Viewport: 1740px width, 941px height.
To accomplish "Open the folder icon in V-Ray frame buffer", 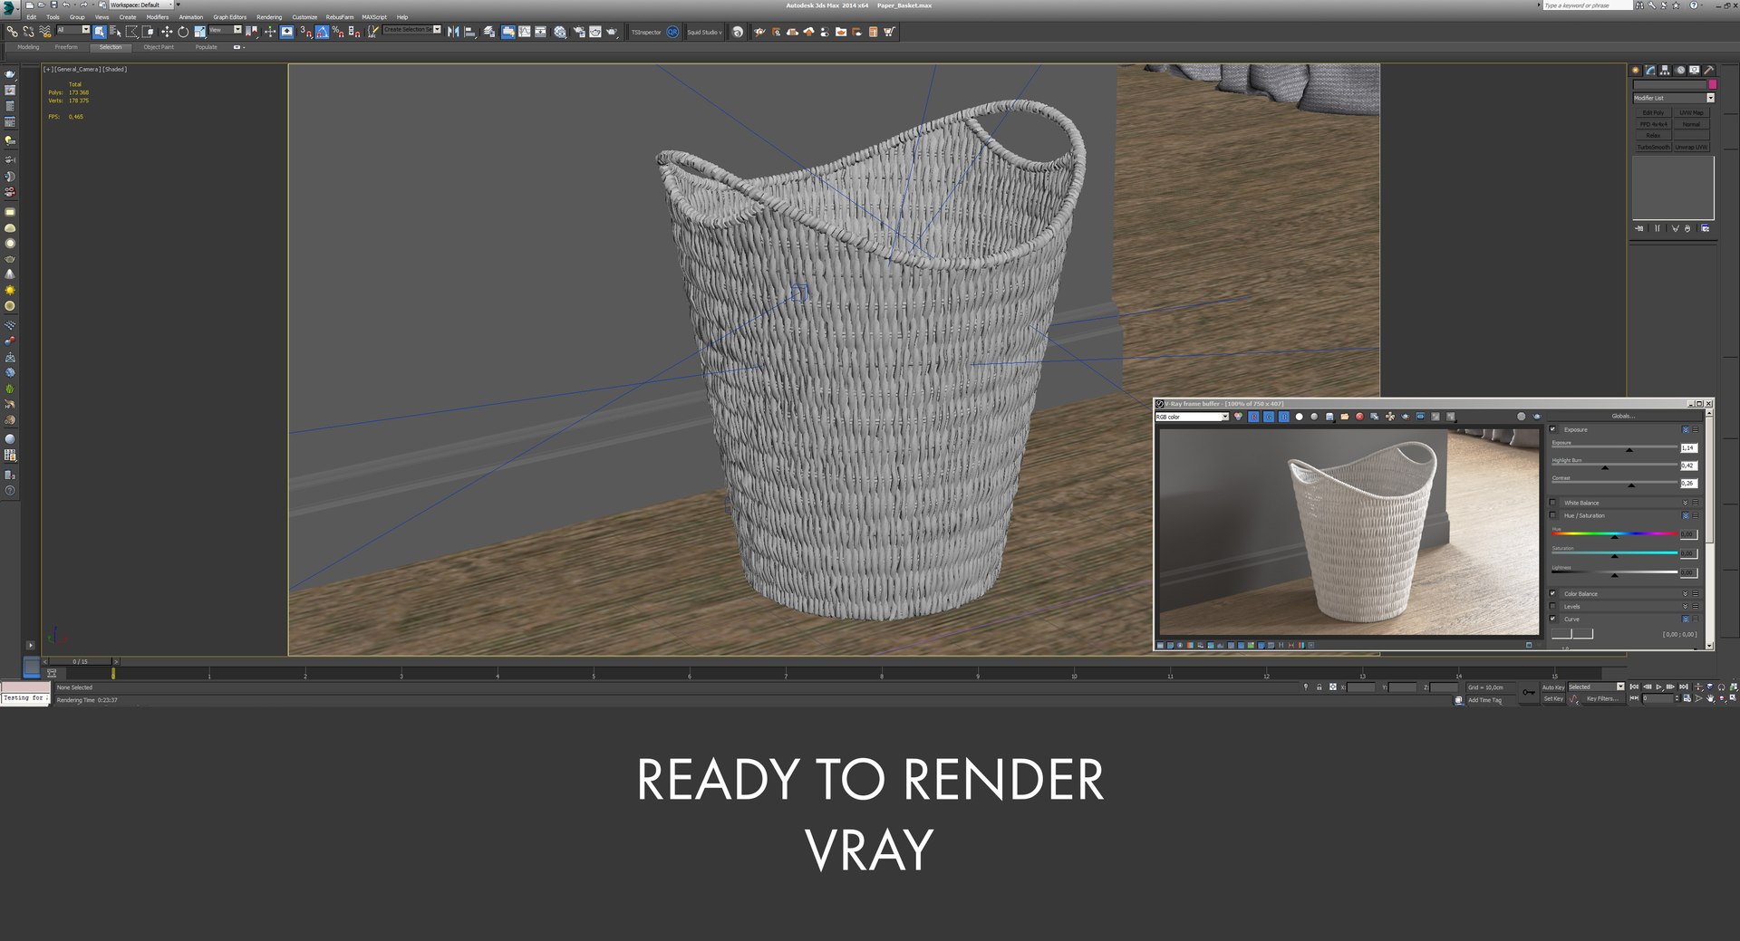I will [x=1345, y=417].
